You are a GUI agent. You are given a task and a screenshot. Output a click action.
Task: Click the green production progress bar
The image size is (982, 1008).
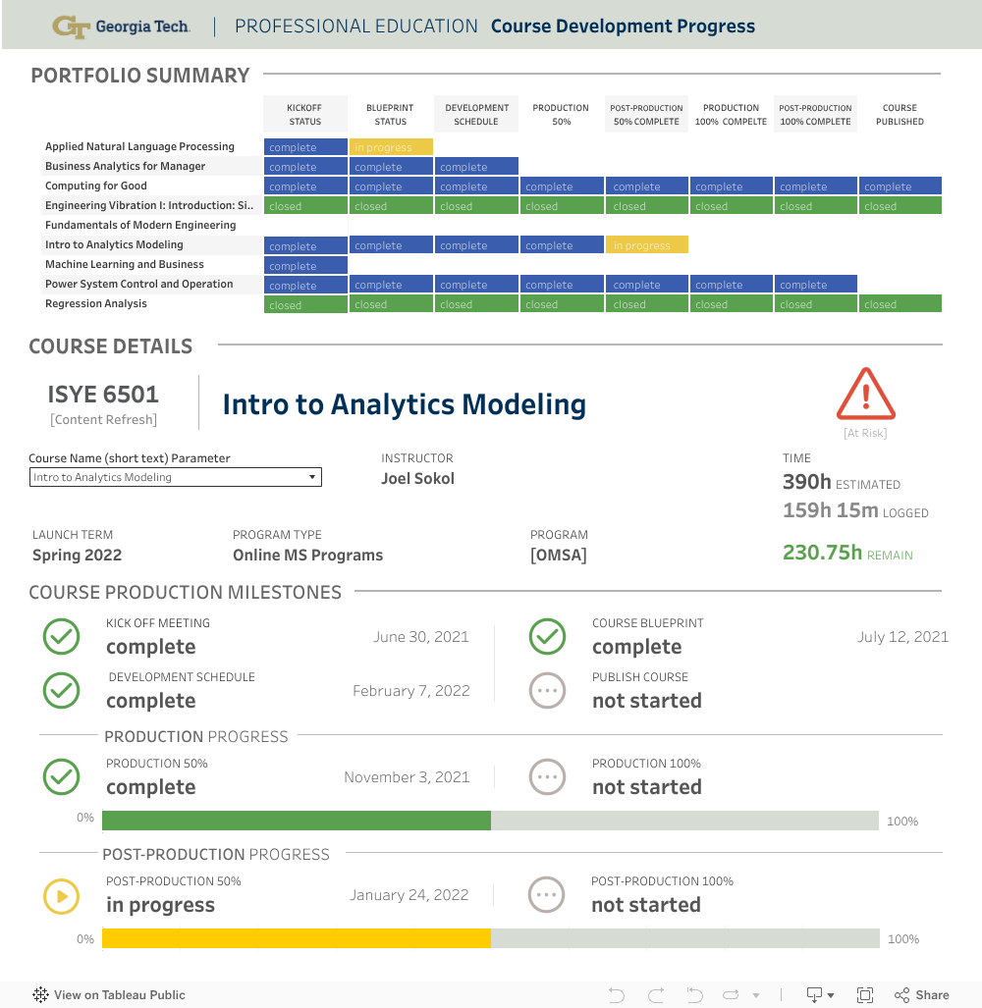click(296, 821)
